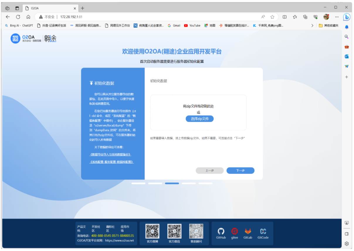Click the 不安全 site info indicator

pyautogui.click(x=47, y=17)
